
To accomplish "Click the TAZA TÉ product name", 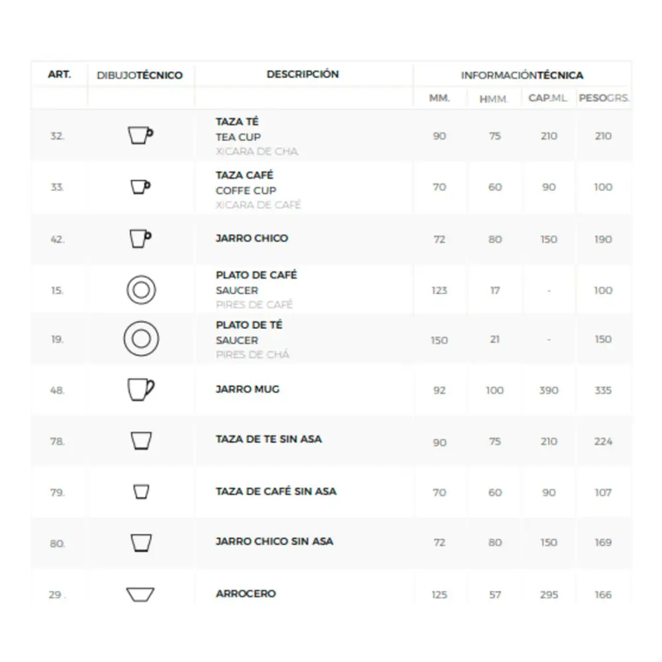I will coord(237,122).
